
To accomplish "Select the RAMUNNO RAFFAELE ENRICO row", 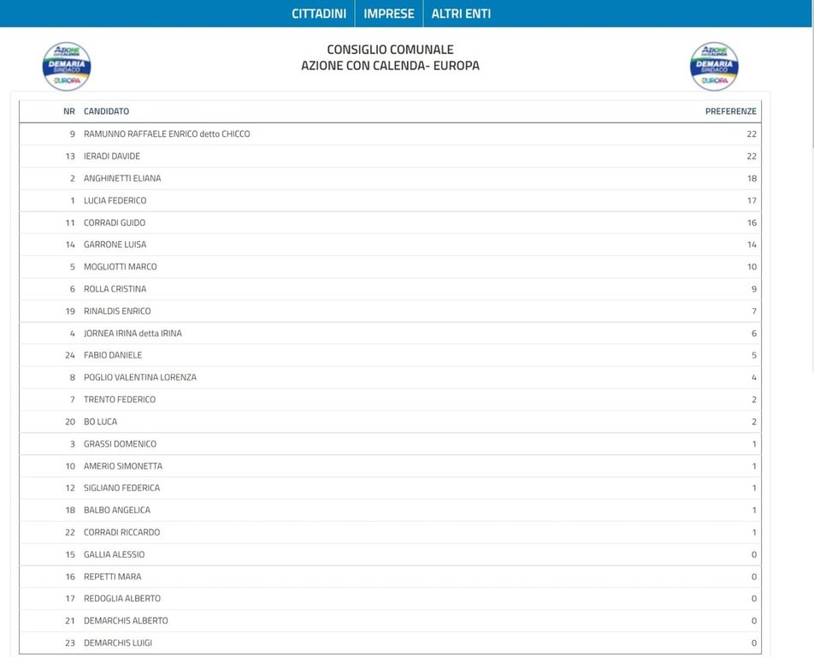I will coord(167,134).
